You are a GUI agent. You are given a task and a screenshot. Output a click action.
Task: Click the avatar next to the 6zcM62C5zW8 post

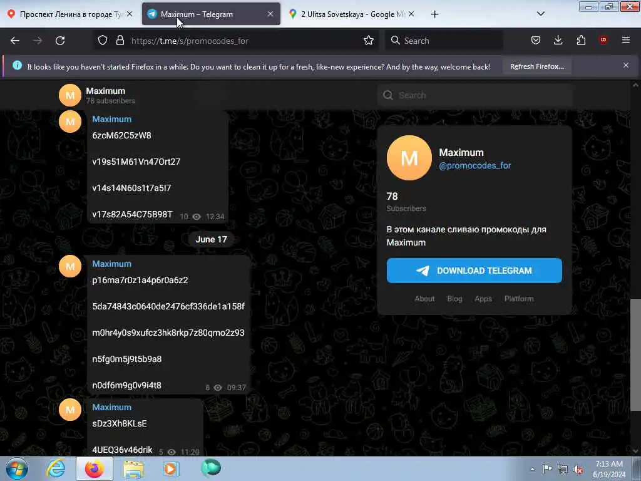[70, 122]
